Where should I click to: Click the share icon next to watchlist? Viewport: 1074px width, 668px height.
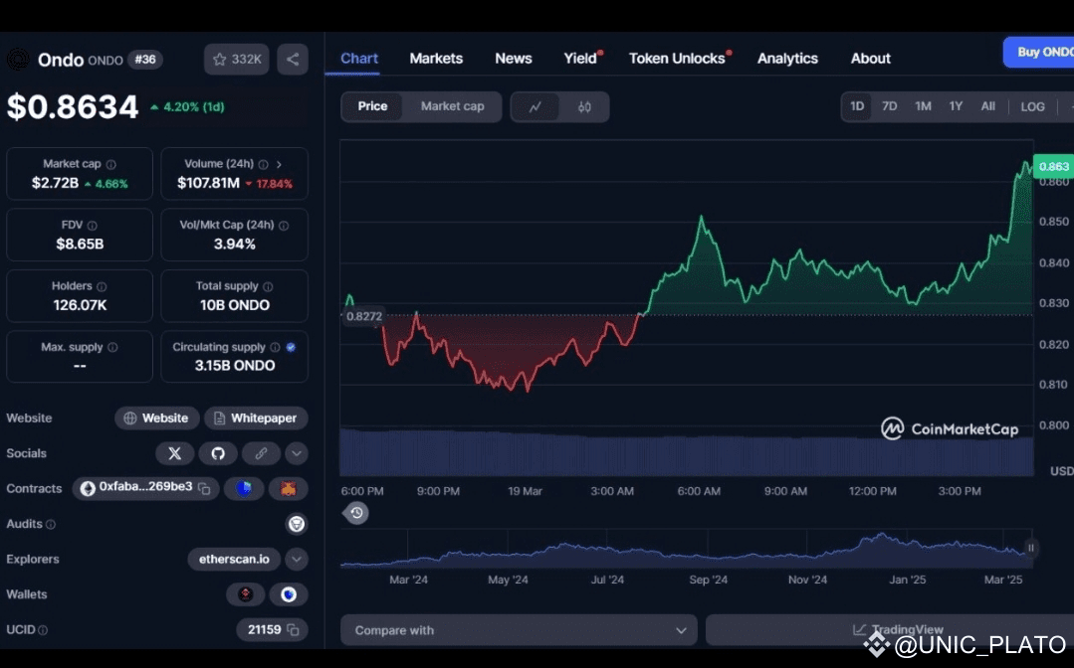[x=293, y=60]
